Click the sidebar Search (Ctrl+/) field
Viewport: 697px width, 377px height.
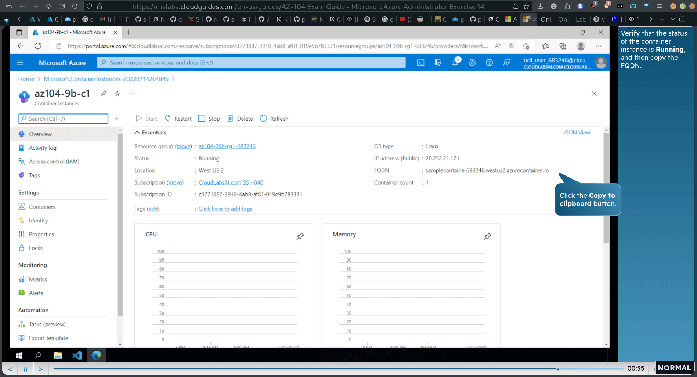click(x=63, y=119)
